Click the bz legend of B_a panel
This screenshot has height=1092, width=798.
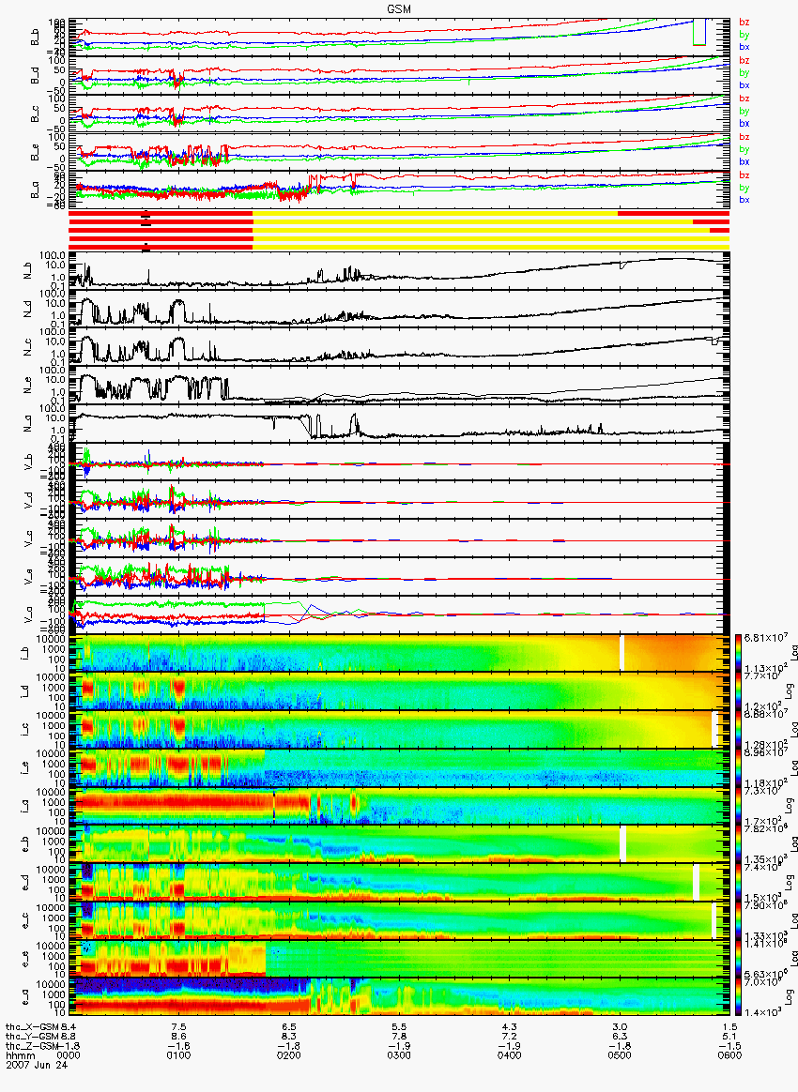[x=744, y=175]
